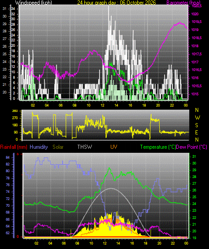Click the 19 temperature axis value in bottom chart

[x=194, y=238]
